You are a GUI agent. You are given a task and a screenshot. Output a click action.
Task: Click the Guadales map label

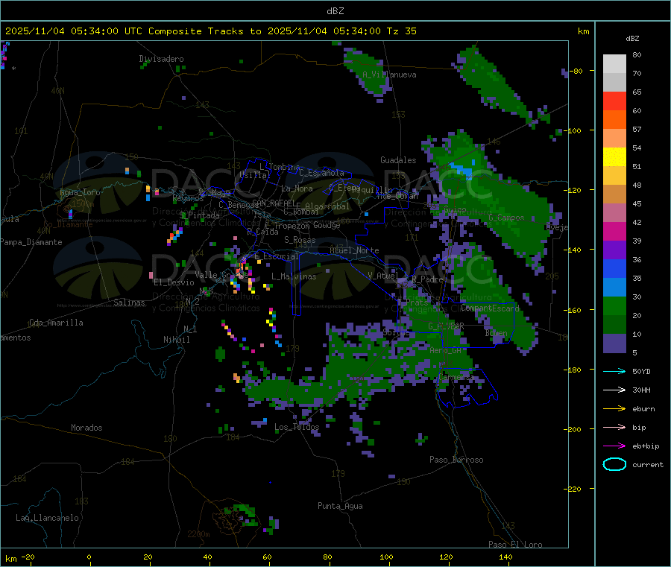point(398,160)
